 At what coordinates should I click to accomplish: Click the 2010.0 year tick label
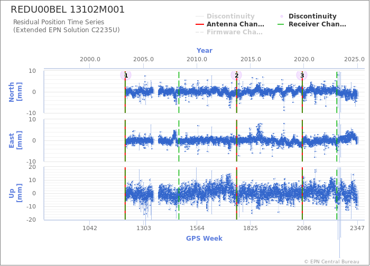click(197, 59)
